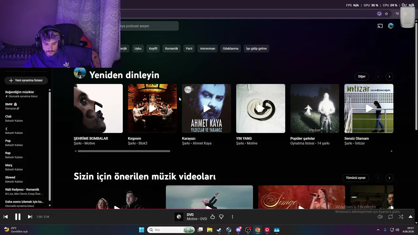The height and width of the screenshot is (235, 418).
Task: Select the Odaklanma mood chip
Action: (x=231, y=49)
